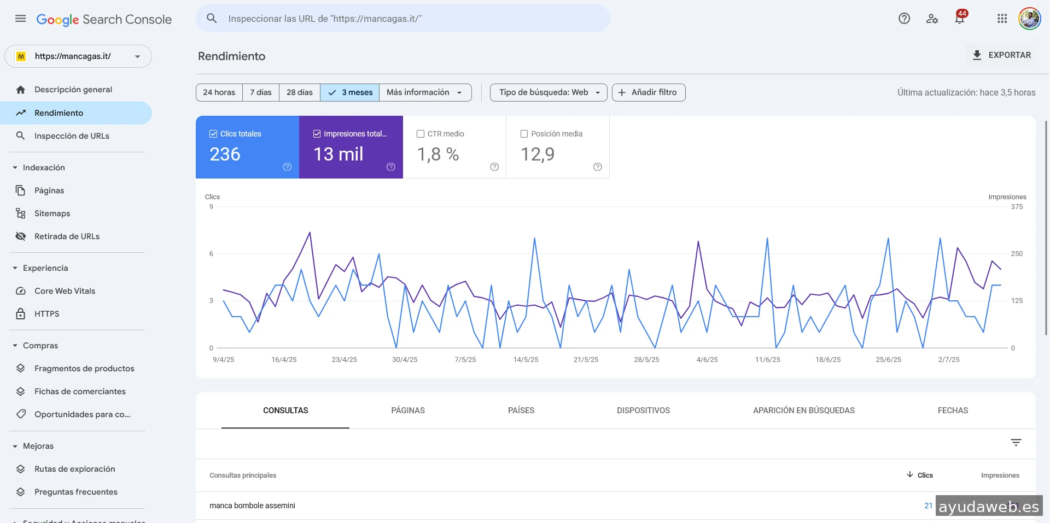Open the notifications bell with 44 badge

[x=960, y=19]
